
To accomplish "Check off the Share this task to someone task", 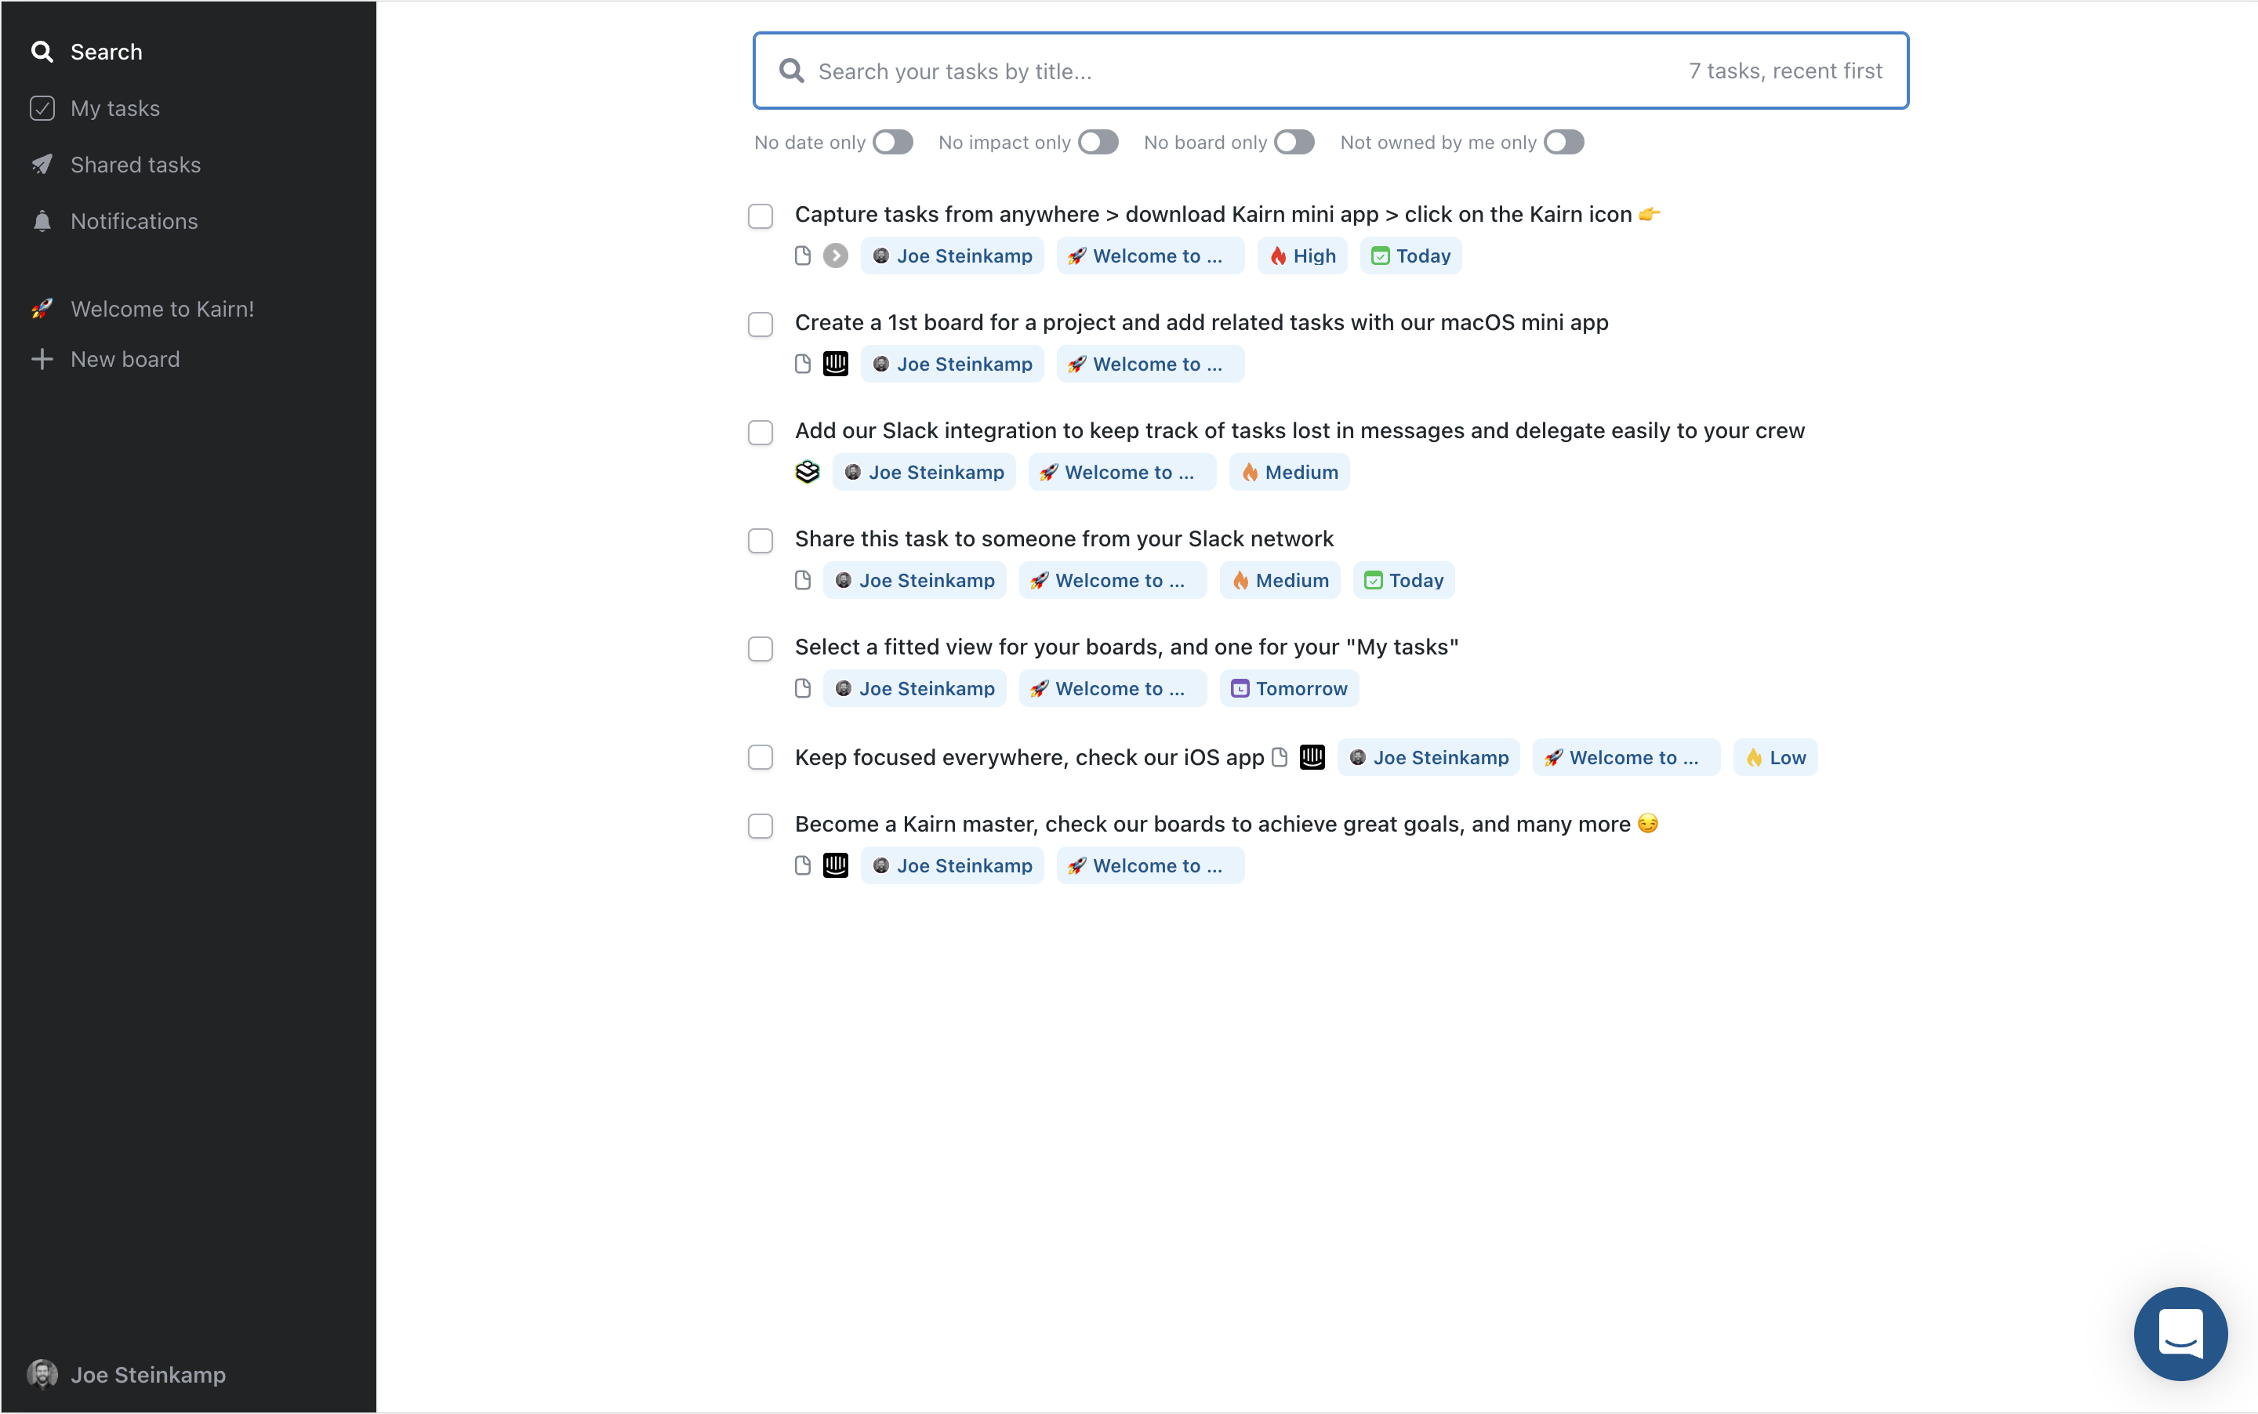I will (761, 541).
